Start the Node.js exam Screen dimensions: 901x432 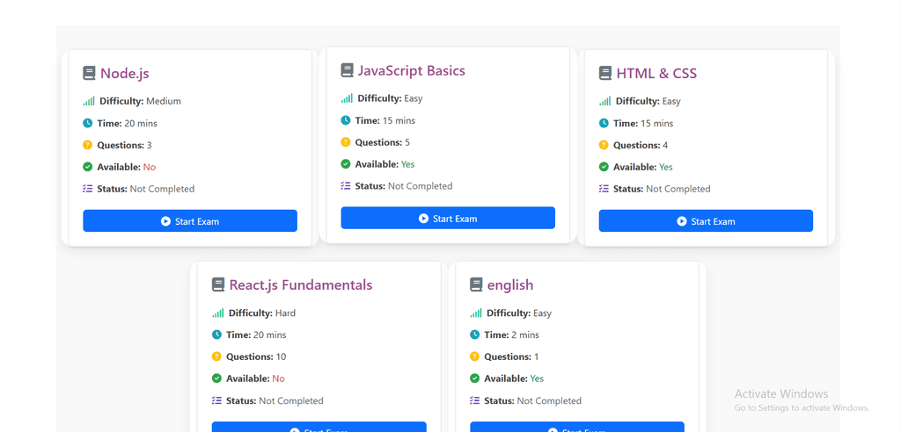click(190, 221)
